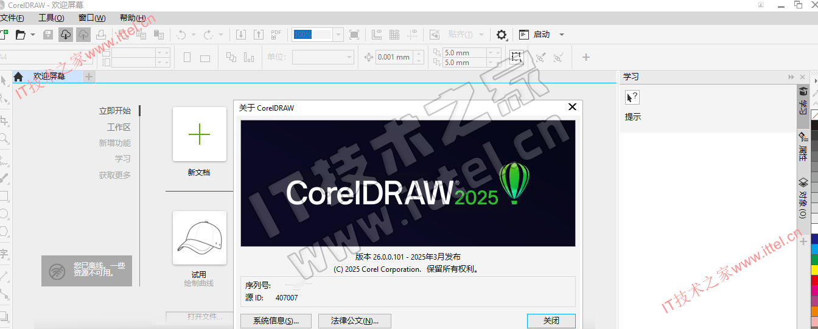Open the Options gear icon
The width and height of the screenshot is (818, 329).
click(502, 35)
